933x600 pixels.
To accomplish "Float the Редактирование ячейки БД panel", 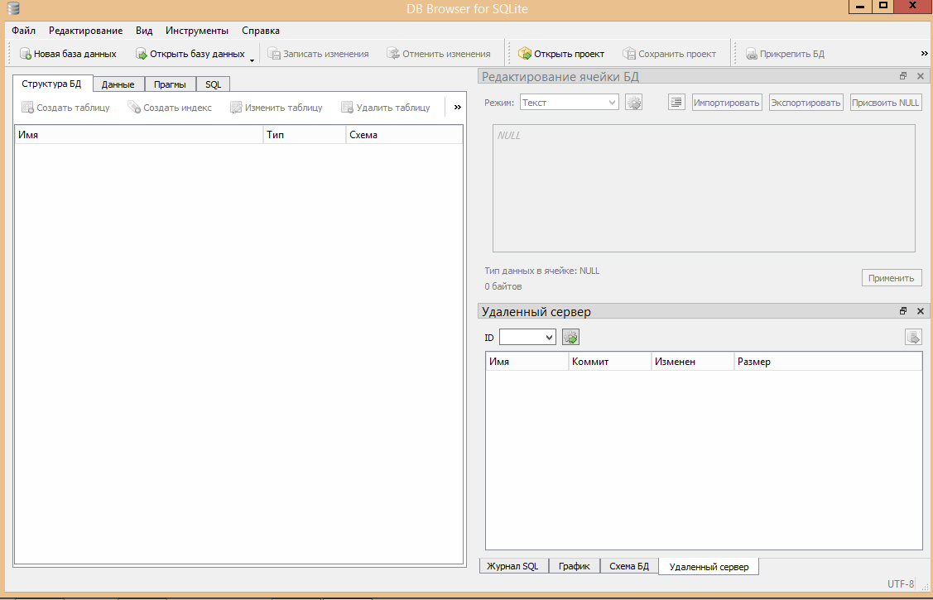I will (x=903, y=76).
